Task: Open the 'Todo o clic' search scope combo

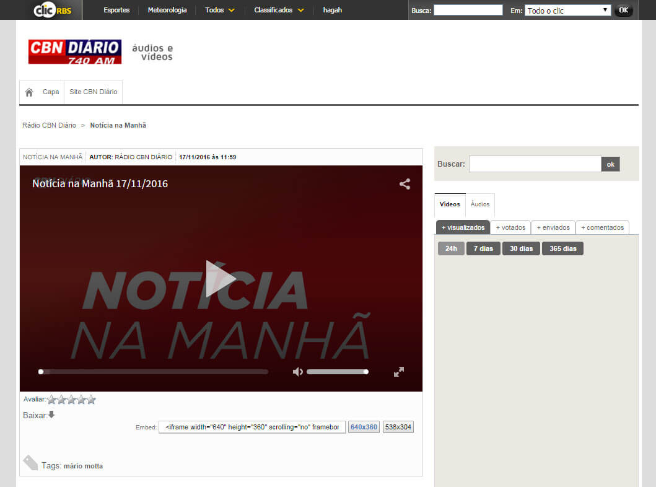Action: (567, 11)
